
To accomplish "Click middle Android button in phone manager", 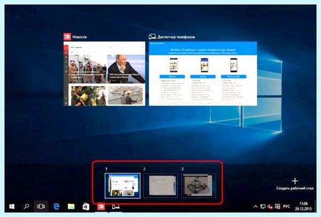I will coord(203,76).
